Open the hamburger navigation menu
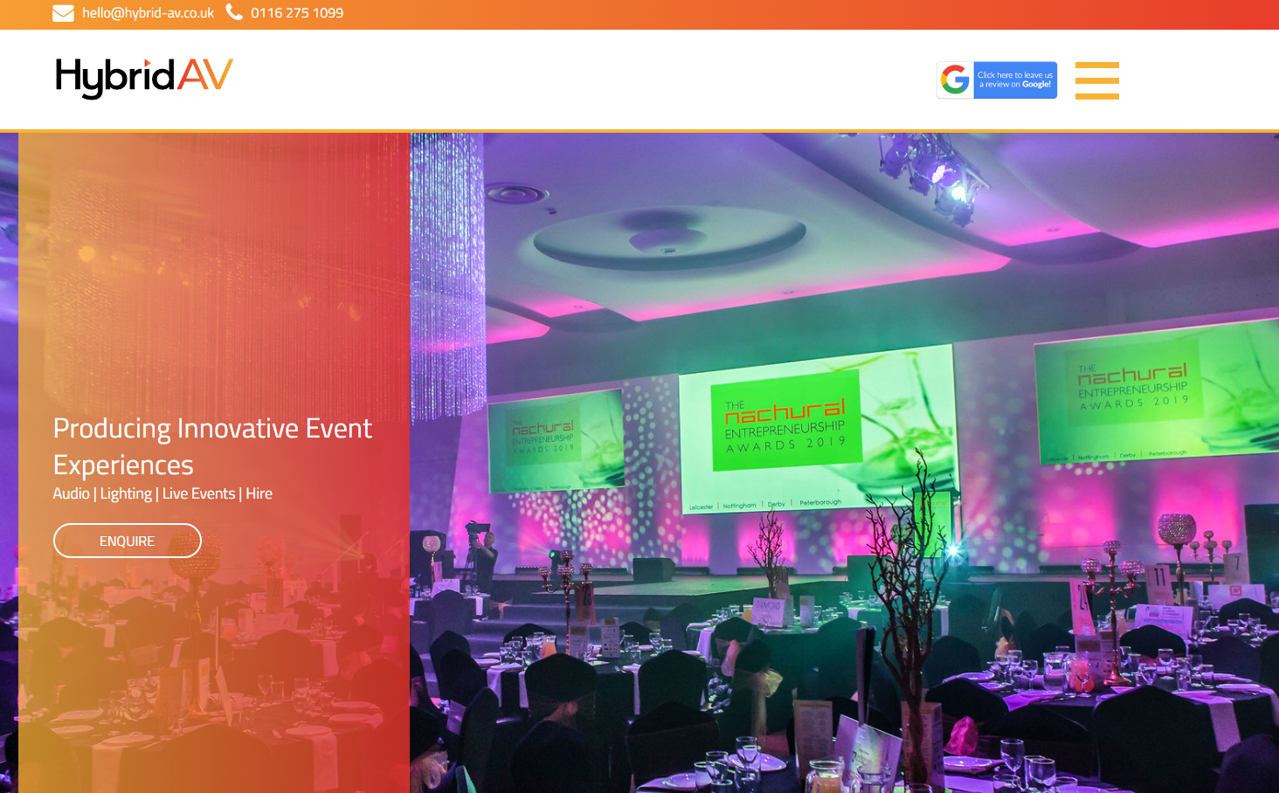Viewport: 1279px width, 793px height. (x=1097, y=80)
